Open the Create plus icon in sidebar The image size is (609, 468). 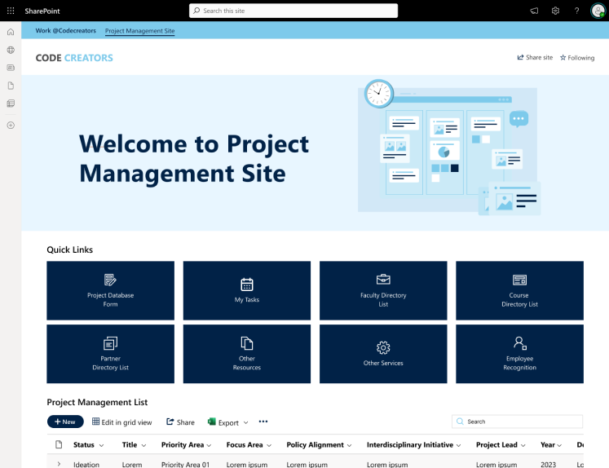pyautogui.click(x=11, y=125)
